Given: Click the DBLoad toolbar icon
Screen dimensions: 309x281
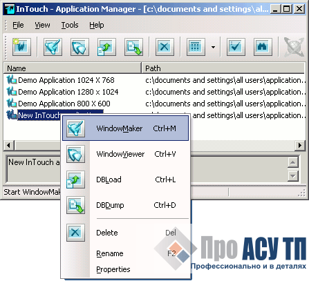Looking at the screenshot, I should [106, 47].
